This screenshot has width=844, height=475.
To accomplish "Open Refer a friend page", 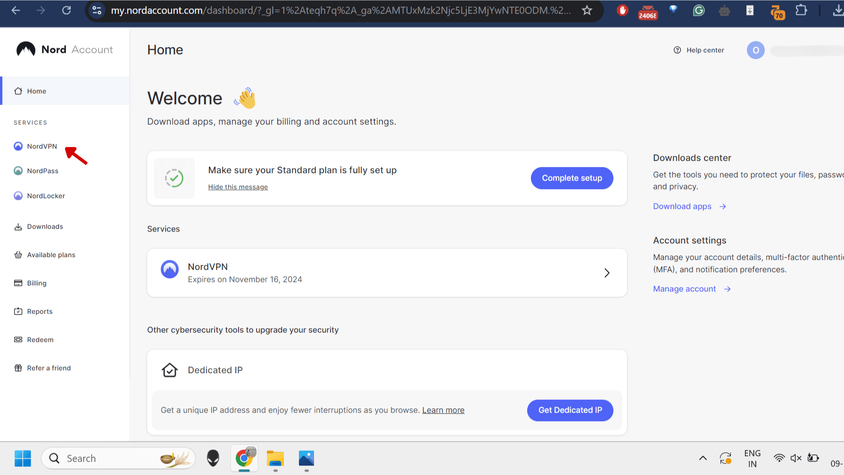I will (x=42, y=368).
